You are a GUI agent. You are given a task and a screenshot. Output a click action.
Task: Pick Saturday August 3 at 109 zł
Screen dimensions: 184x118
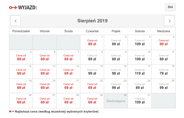pyautogui.click(x=139, y=42)
